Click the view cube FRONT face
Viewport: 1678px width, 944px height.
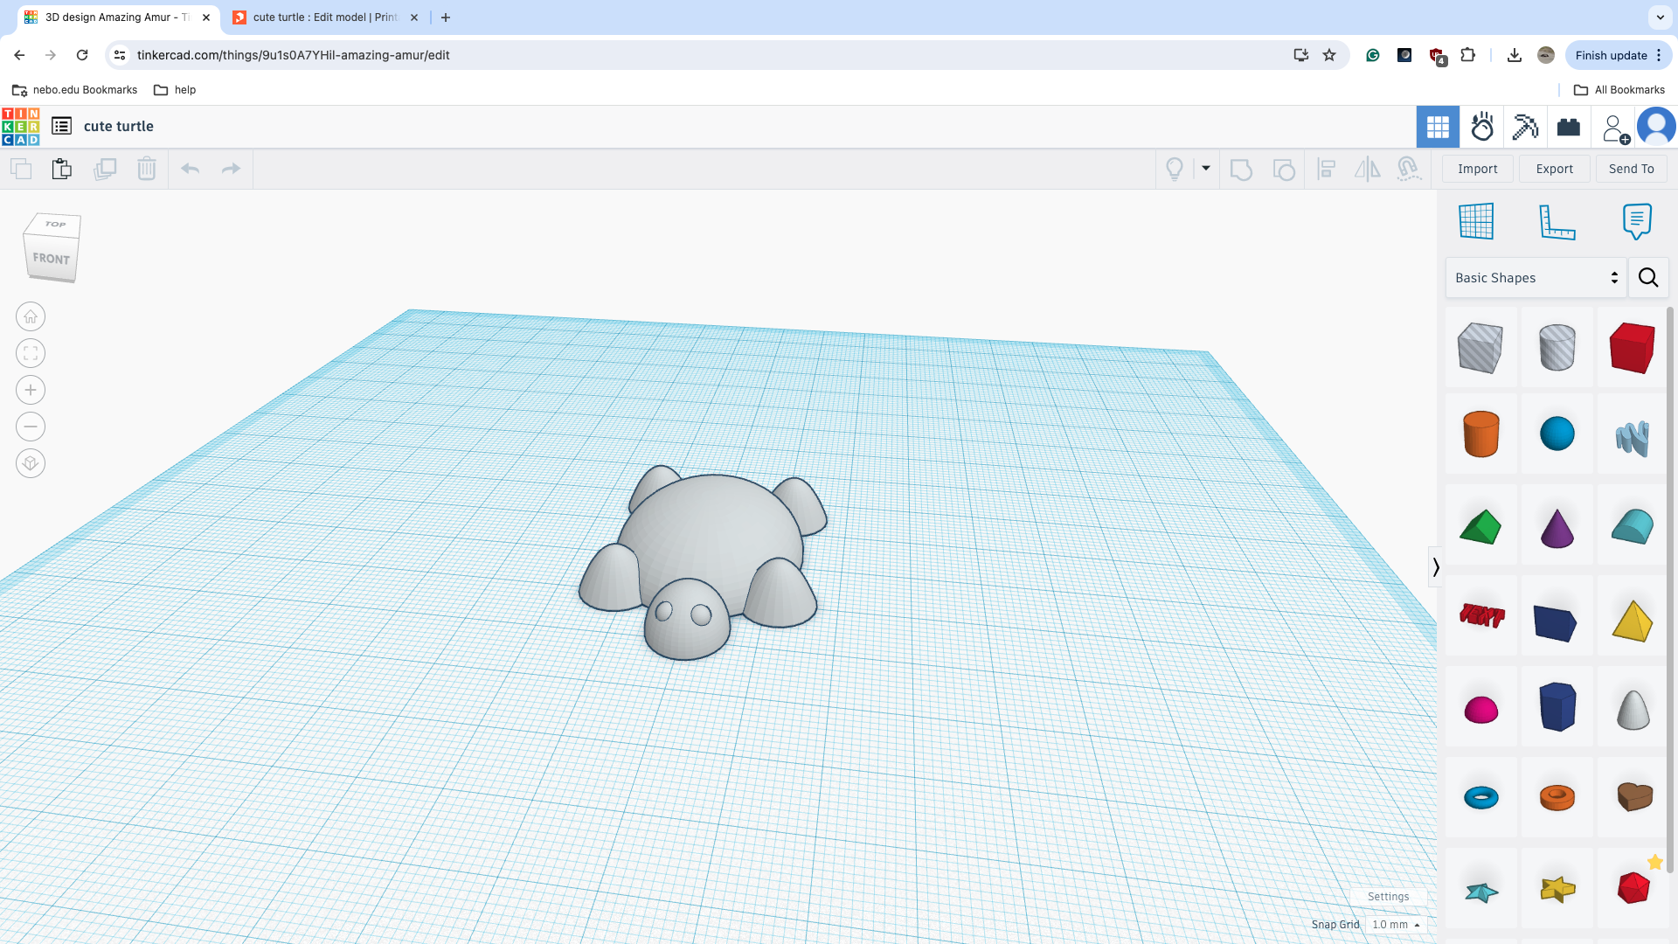click(x=51, y=259)
